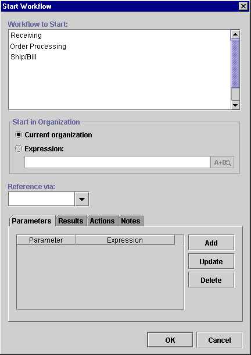251x355 pixels.
Task: Click the workflow list scrollbar thumb
Action: pos(235,63)
